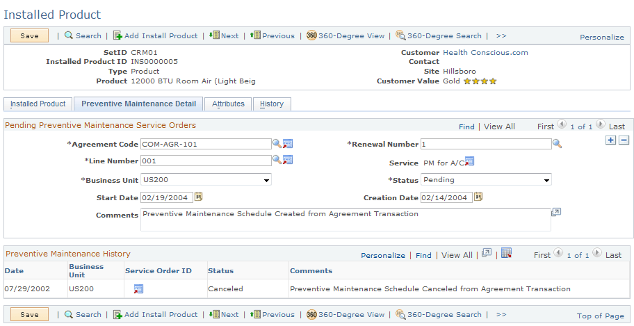
Task: Click the top Save button
Action: pos(29,35)
